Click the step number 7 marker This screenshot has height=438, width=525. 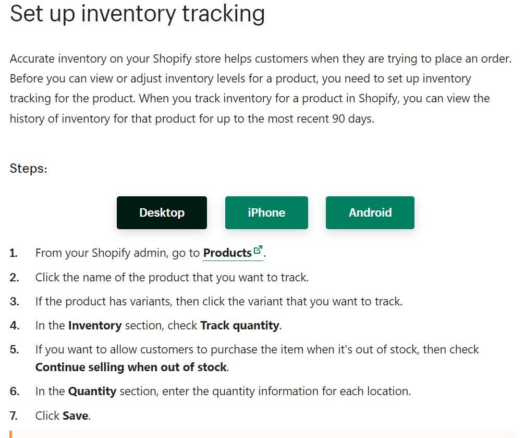coord(14,416)
